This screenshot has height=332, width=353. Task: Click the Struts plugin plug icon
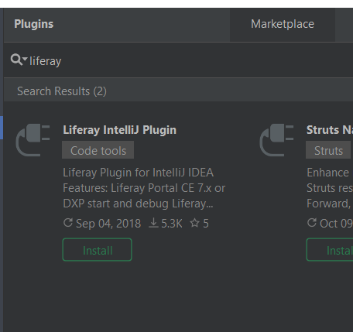pos(276,140)
